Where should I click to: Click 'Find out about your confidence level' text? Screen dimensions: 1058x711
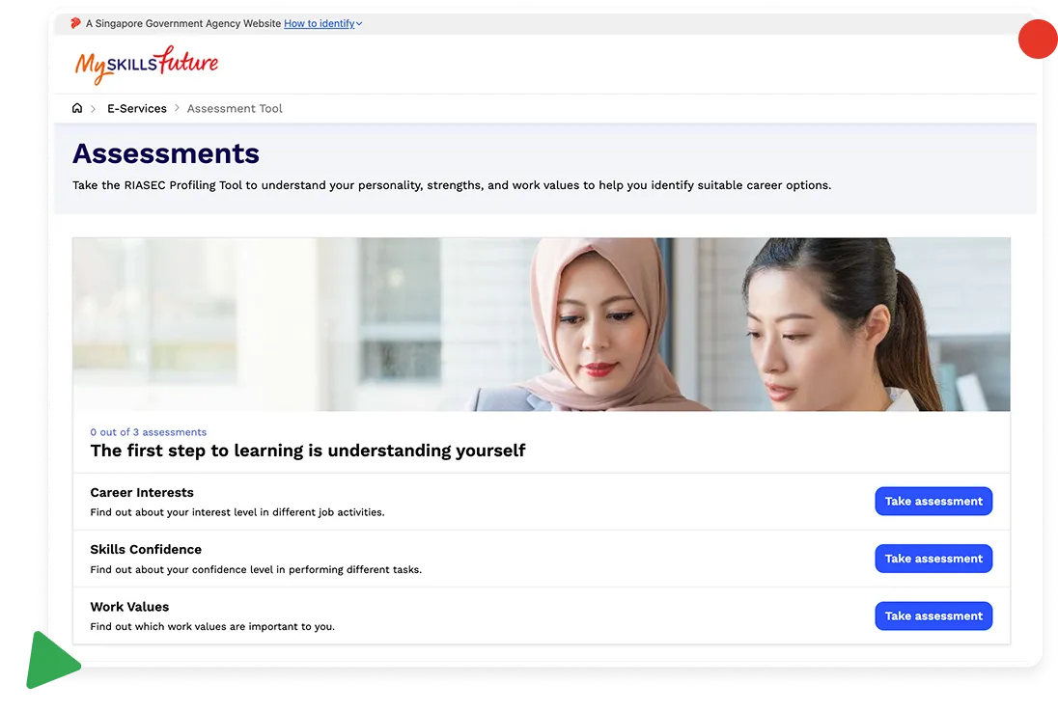click(x=256, y=570)
